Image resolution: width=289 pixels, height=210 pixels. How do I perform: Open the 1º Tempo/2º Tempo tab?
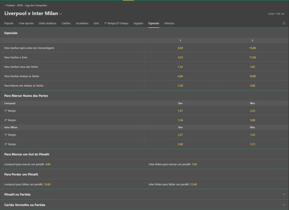[116, 24]
